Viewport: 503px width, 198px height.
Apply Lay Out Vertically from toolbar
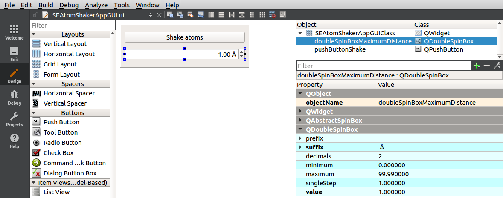click(221, 15)
